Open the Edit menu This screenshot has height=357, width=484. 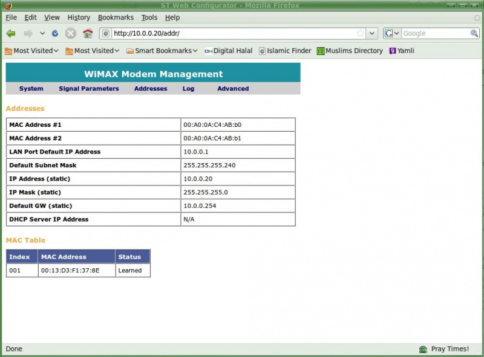pos(31,18)
